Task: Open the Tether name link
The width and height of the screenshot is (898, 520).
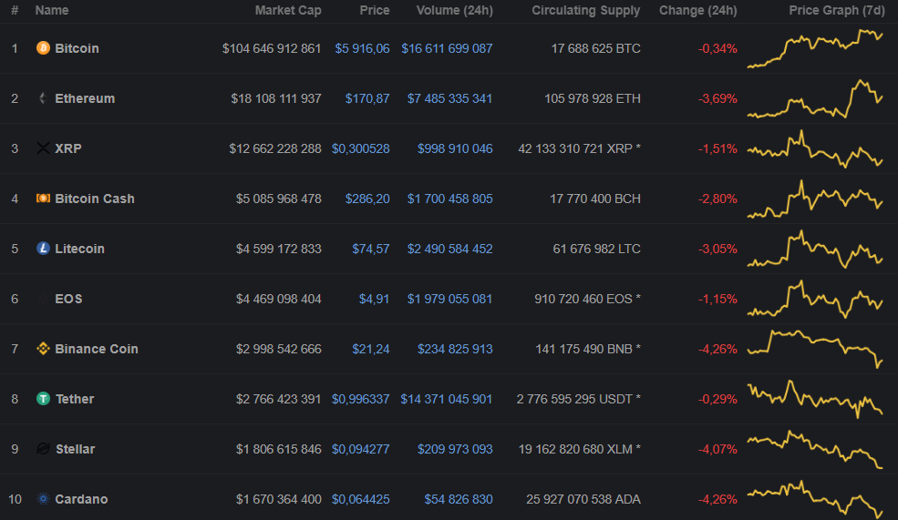Action: pyautogui.click(x=75, y=399)
